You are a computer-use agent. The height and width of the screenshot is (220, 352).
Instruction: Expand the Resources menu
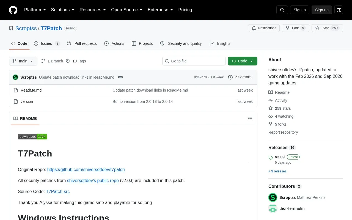point(93,10)
